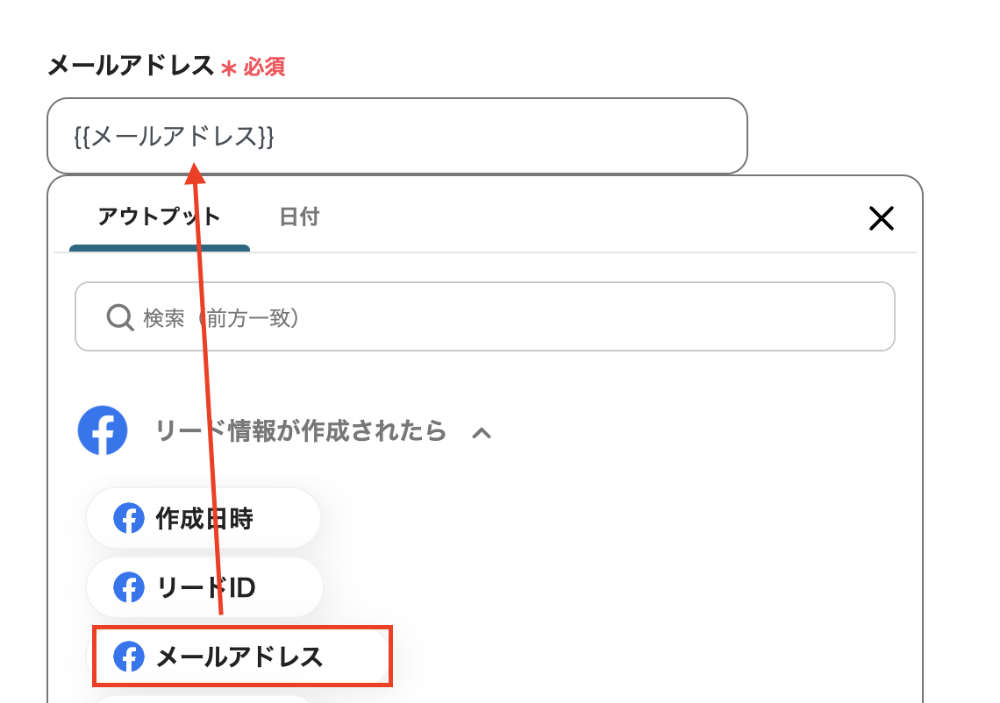Click the メールアドレス input containing {{メールアドレス}}
Image resolution: width=1000 pixels, height=703 pixels.
[x=396, y=136]
